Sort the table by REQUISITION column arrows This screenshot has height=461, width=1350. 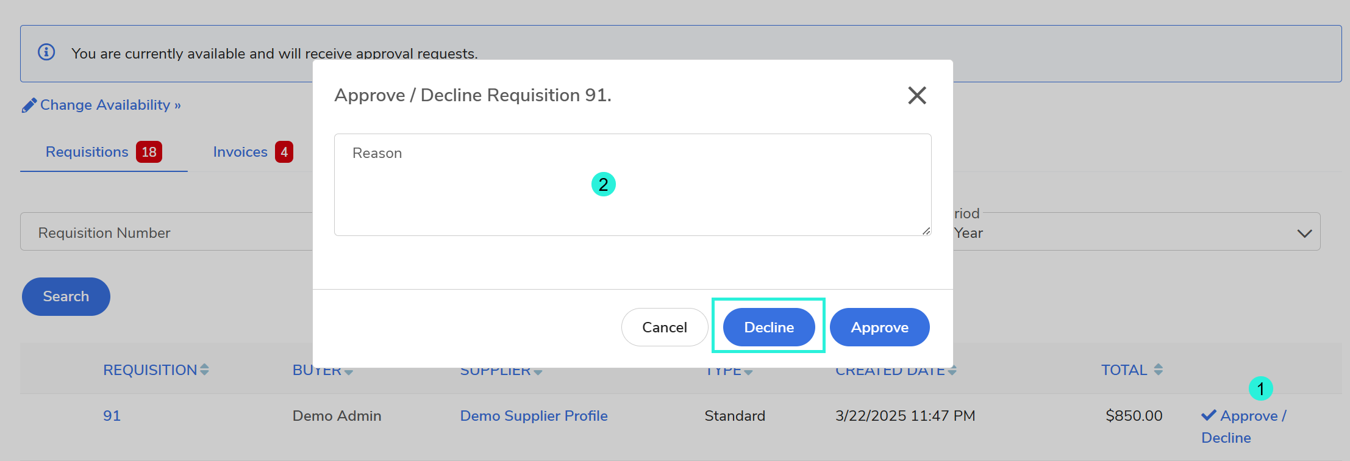coord(204,370)
